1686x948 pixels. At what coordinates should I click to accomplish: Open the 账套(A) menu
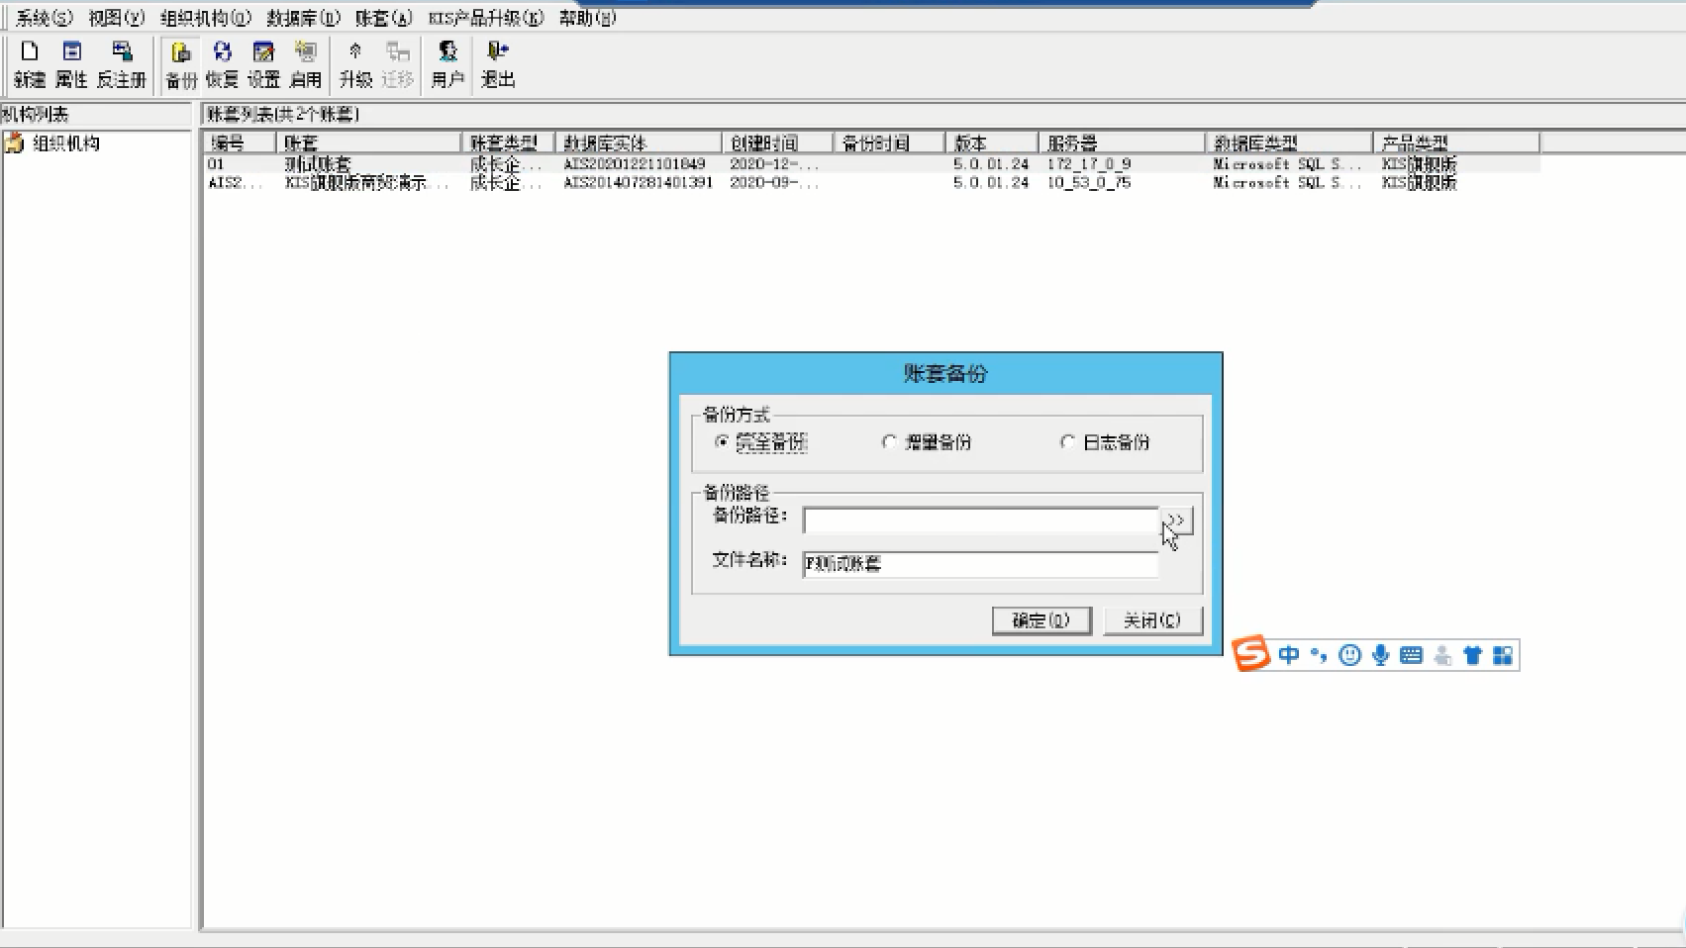(383, 18)
